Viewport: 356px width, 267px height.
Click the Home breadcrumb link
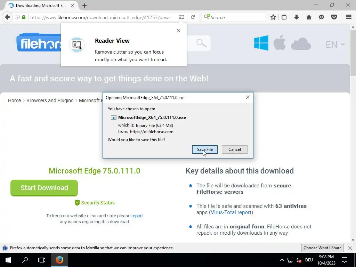click(x=15, y=100)
